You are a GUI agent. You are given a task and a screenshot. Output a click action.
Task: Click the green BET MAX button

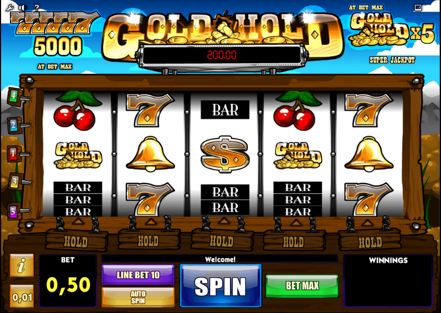click(x=302, y=286)
